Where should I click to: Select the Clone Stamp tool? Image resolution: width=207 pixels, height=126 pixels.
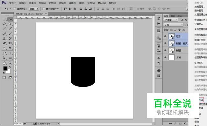4,39
